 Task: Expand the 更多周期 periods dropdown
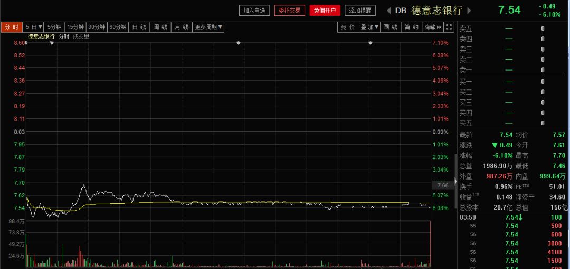point(208,27)
